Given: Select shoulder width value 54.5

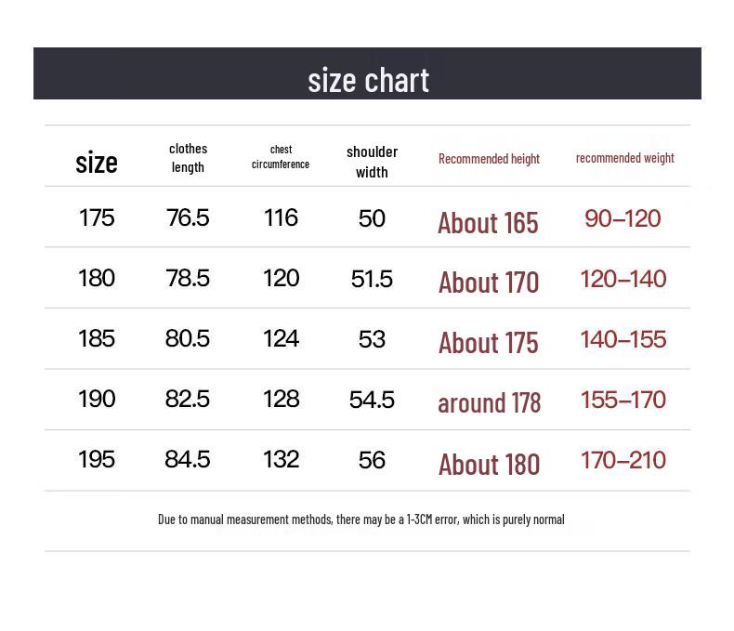Looking at the screenshot, I should (x=372, y=400).
